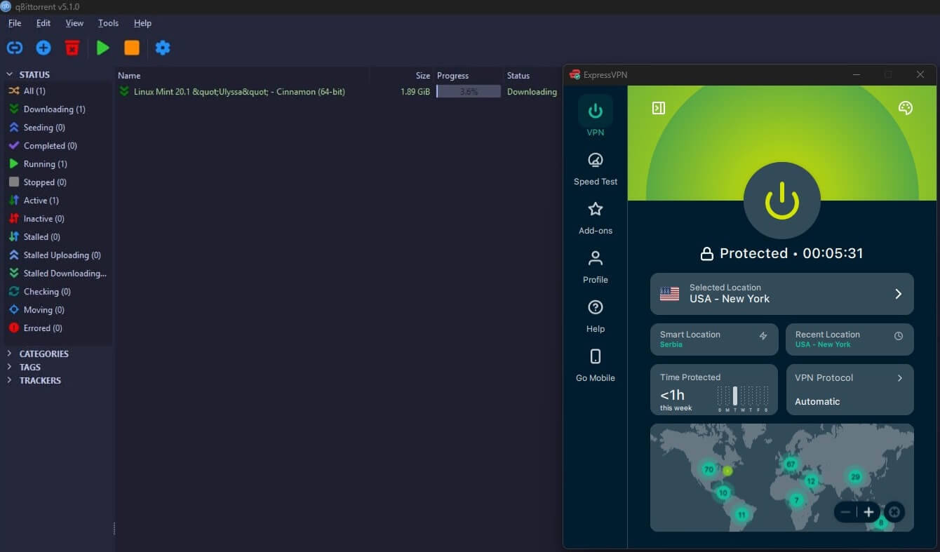
Task: Expand the CATEGORIES section
Action: pos(10,354)
